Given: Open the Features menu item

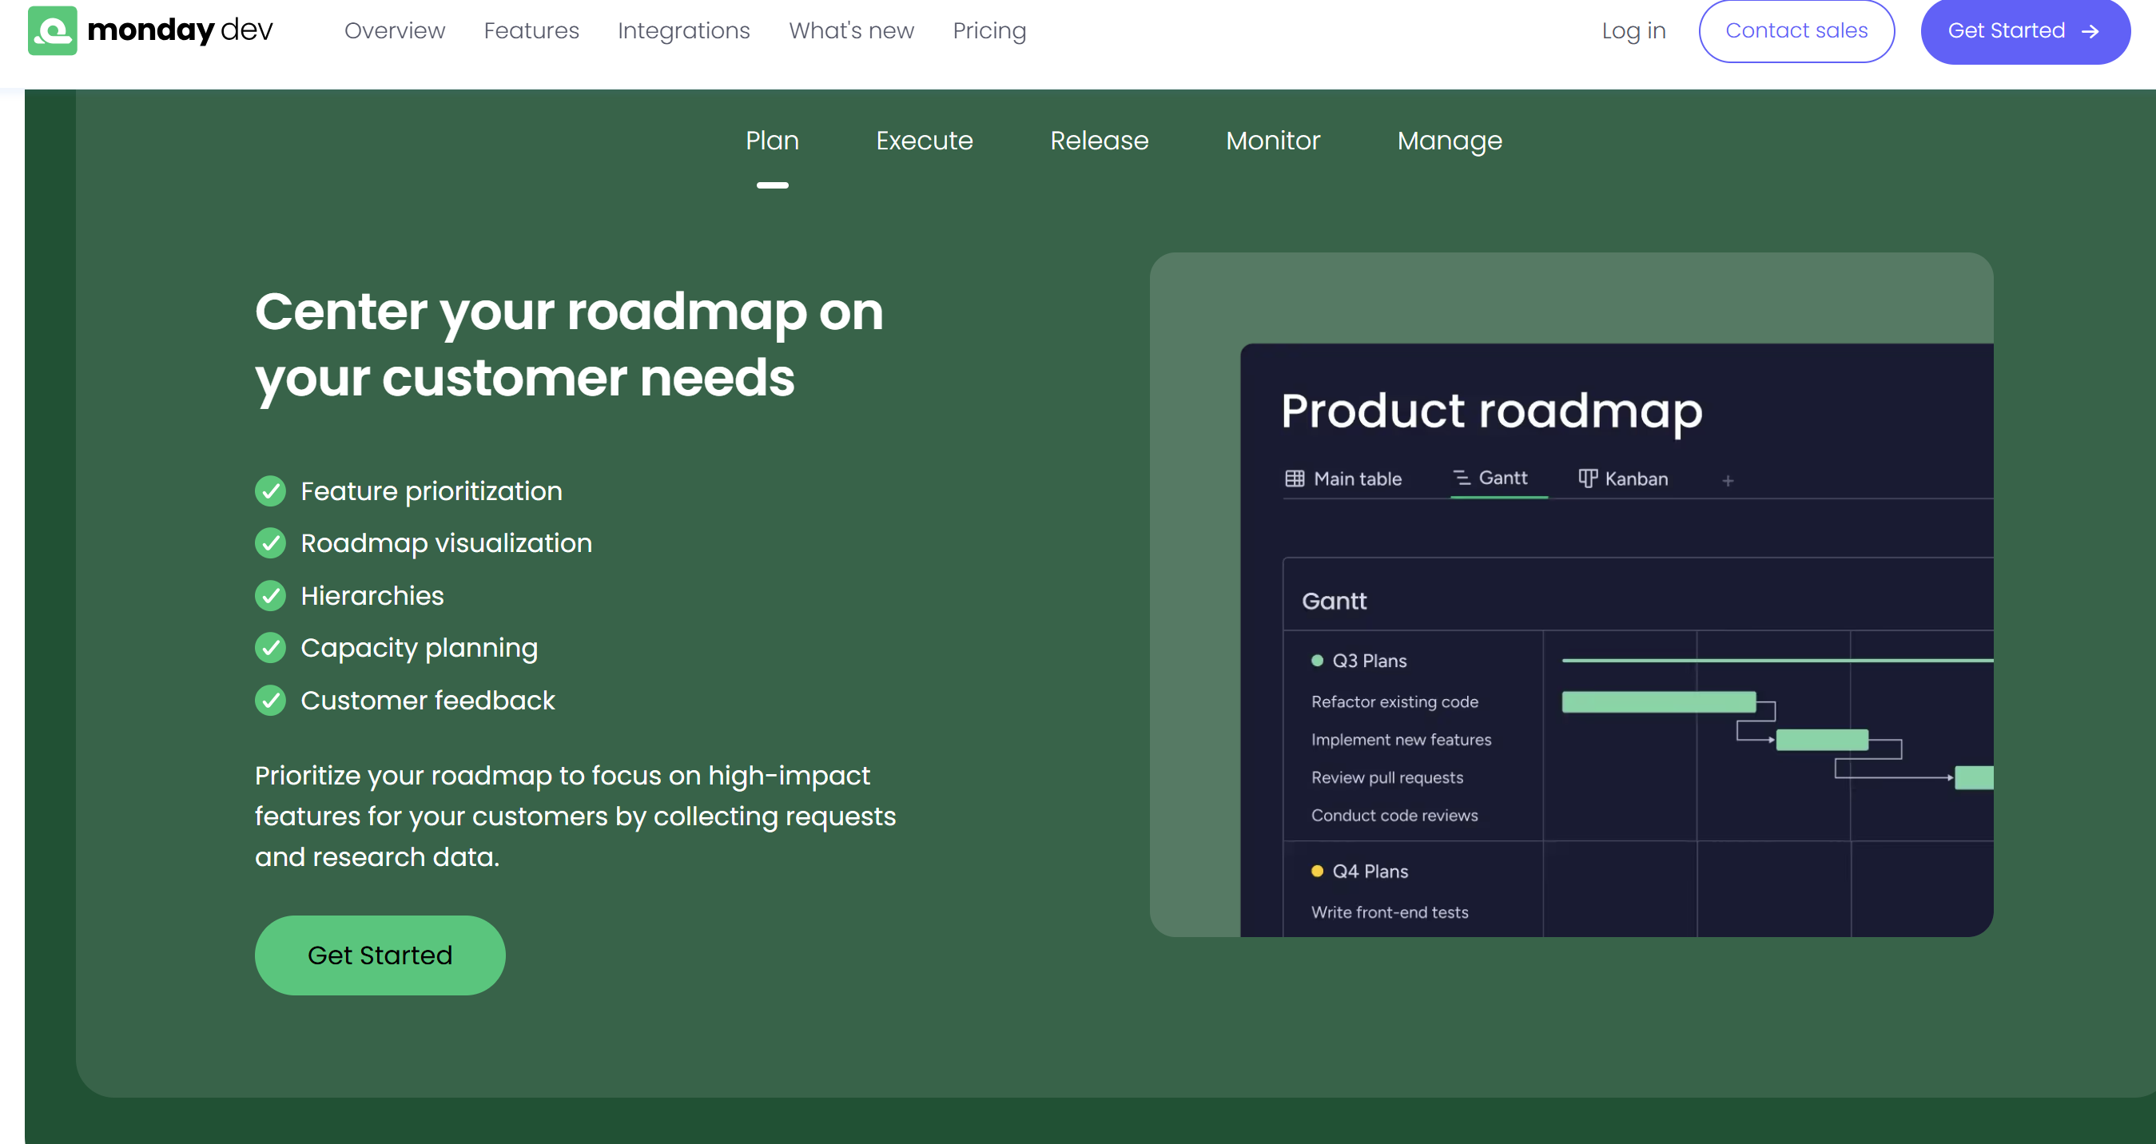Looking at the screenshot, I should click(x=531, y=31).
